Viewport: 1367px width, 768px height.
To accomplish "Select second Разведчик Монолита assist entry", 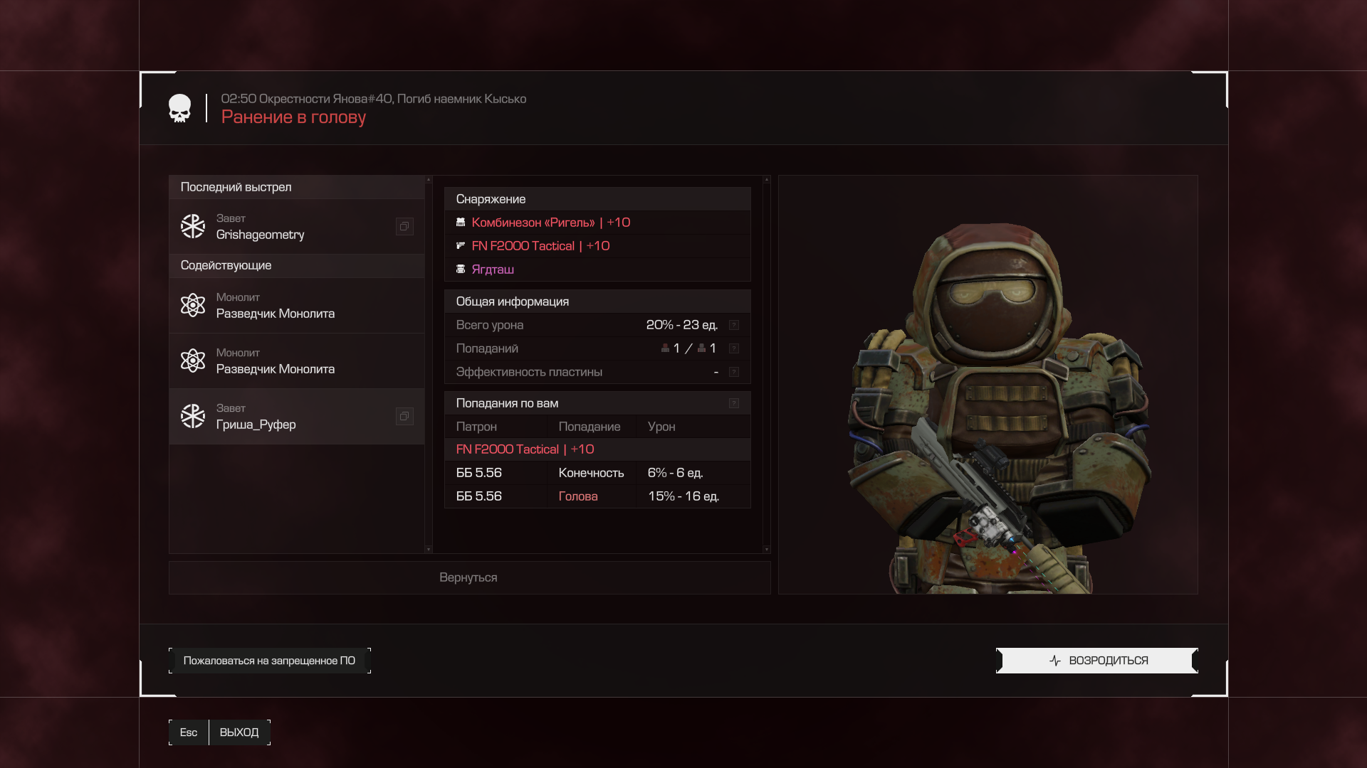I will 297,361.
